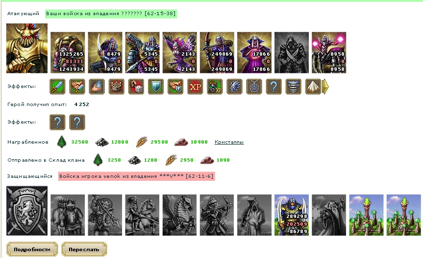Click the first unknown hero effect icon
Viewport: 423px width, 258px height.
[x=57, y=122]
